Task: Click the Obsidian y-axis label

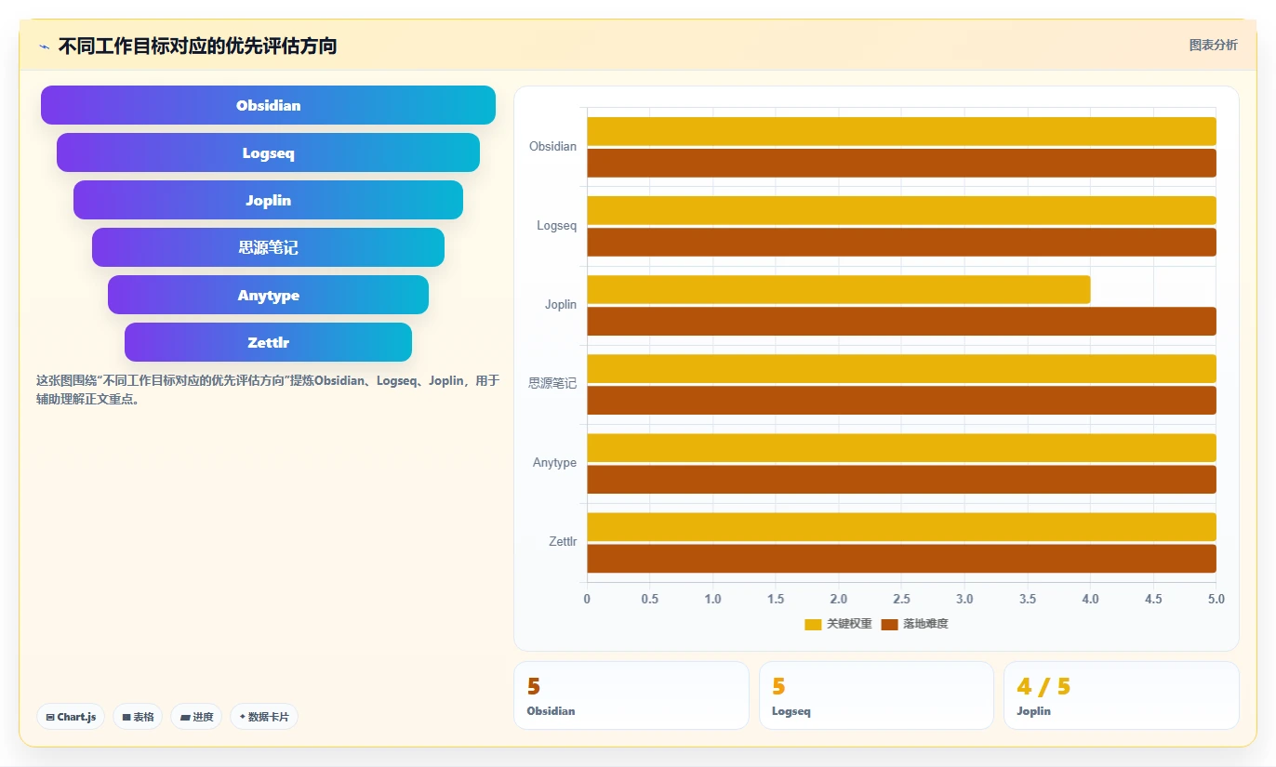Action: [x=552, y=147]
